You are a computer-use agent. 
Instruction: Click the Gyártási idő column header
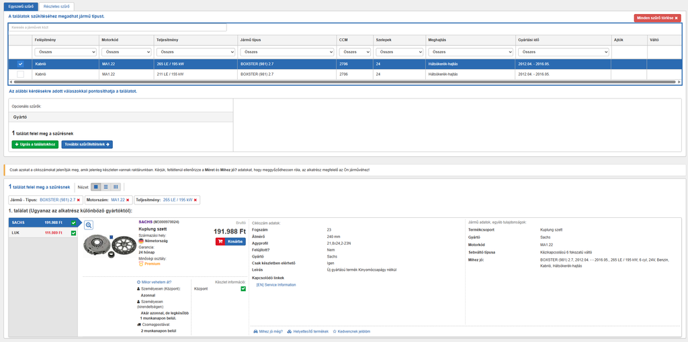[x=564, y=40]
